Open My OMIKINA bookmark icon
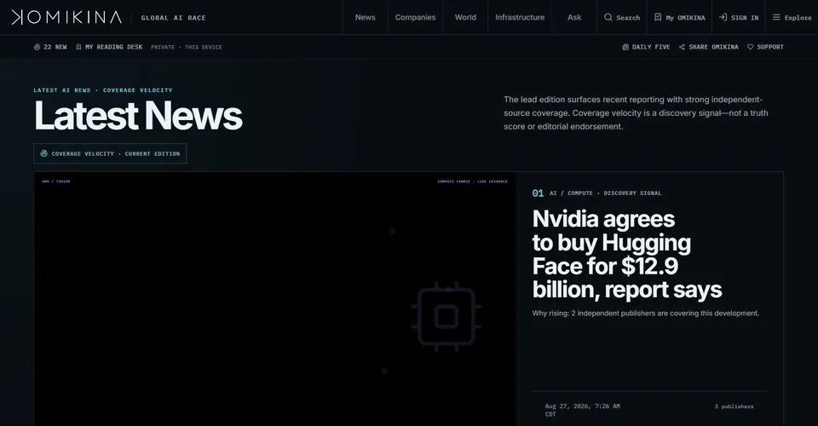 point(658,17)
